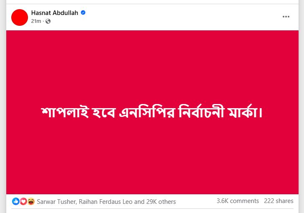Click the public audience globe icon
Image resolution: width=304 pixels, height=213 pixels.
48,21
